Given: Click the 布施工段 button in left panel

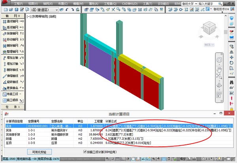Looking at the screenshot, I should tap(11, 94).
